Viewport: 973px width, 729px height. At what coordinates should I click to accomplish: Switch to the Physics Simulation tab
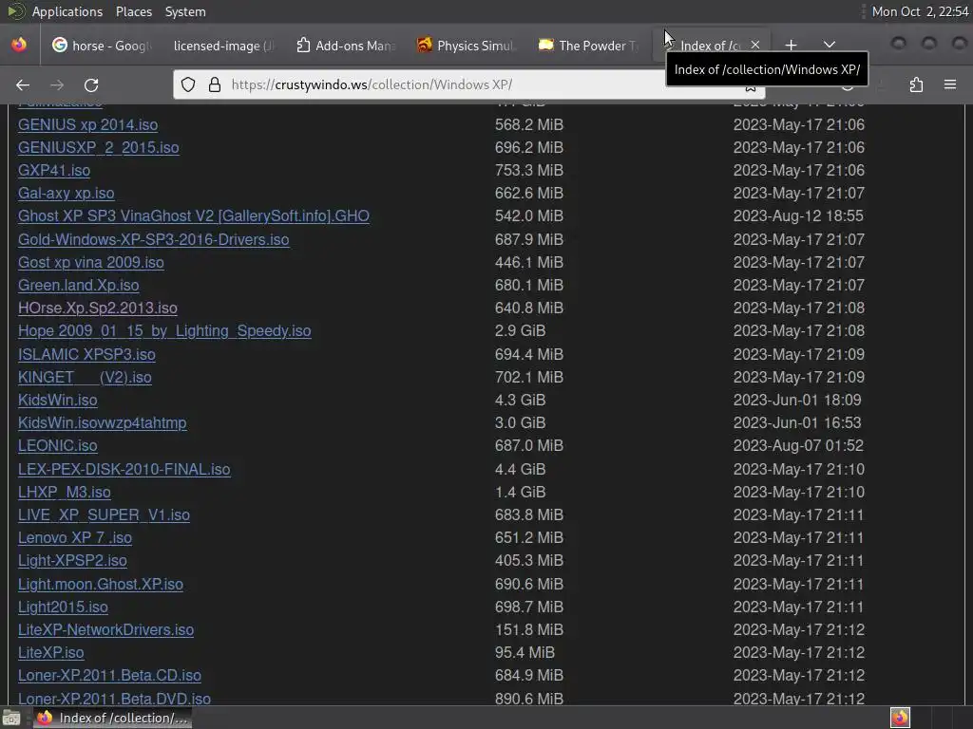pyautogui.click(x=467, y=46)
